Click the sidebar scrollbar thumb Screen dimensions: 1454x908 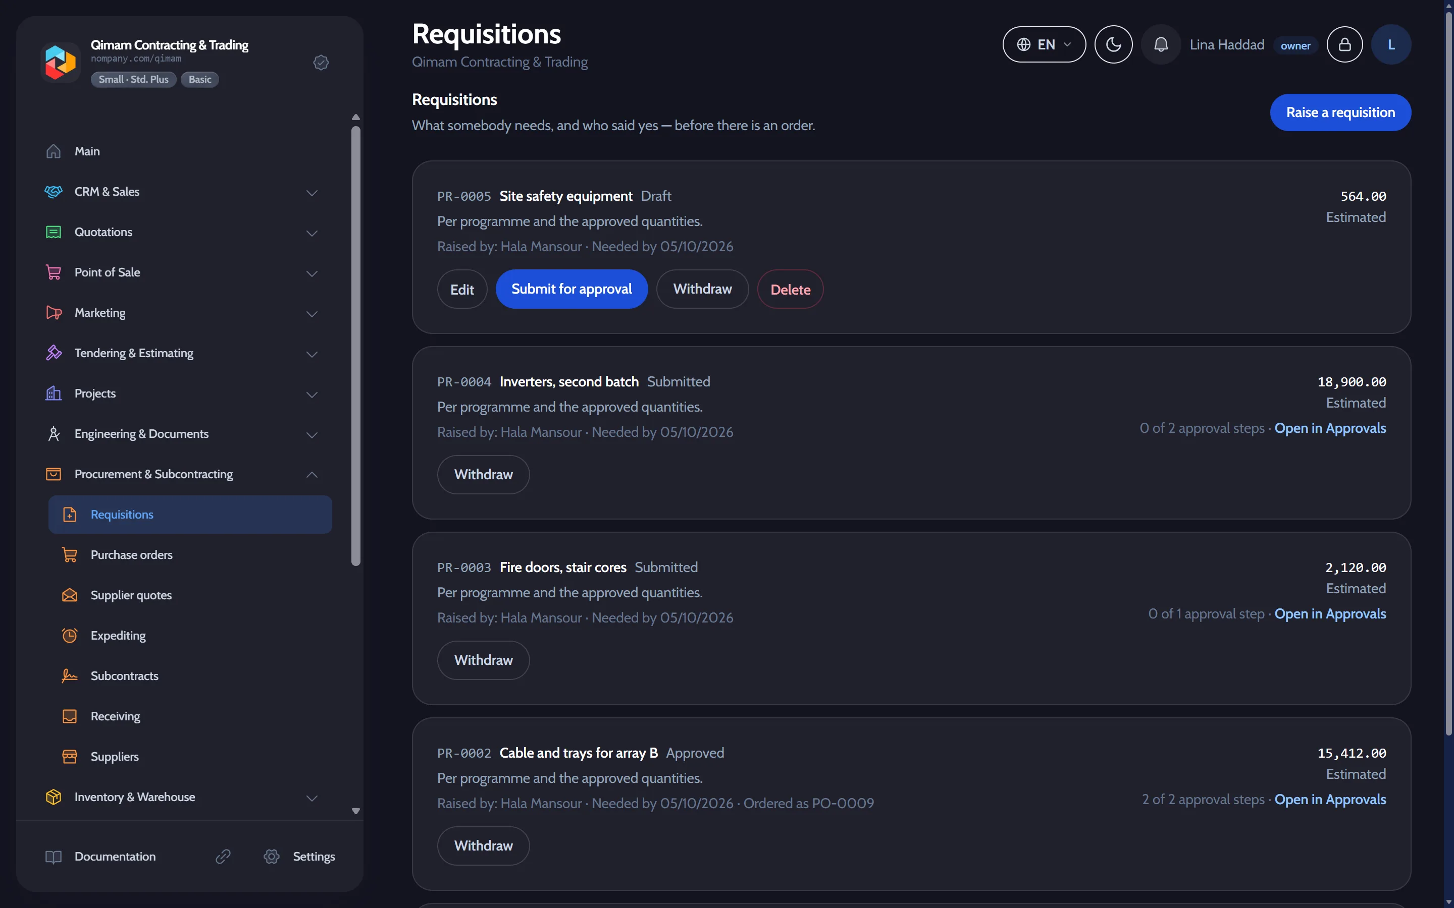[x=356, y=346]
